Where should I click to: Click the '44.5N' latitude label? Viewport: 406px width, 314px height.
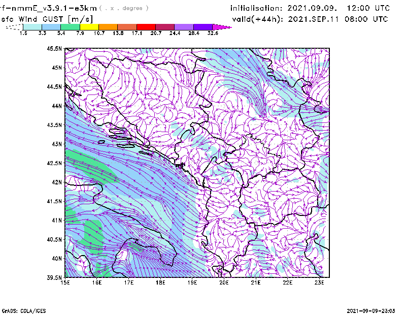[x=54, y=86]
